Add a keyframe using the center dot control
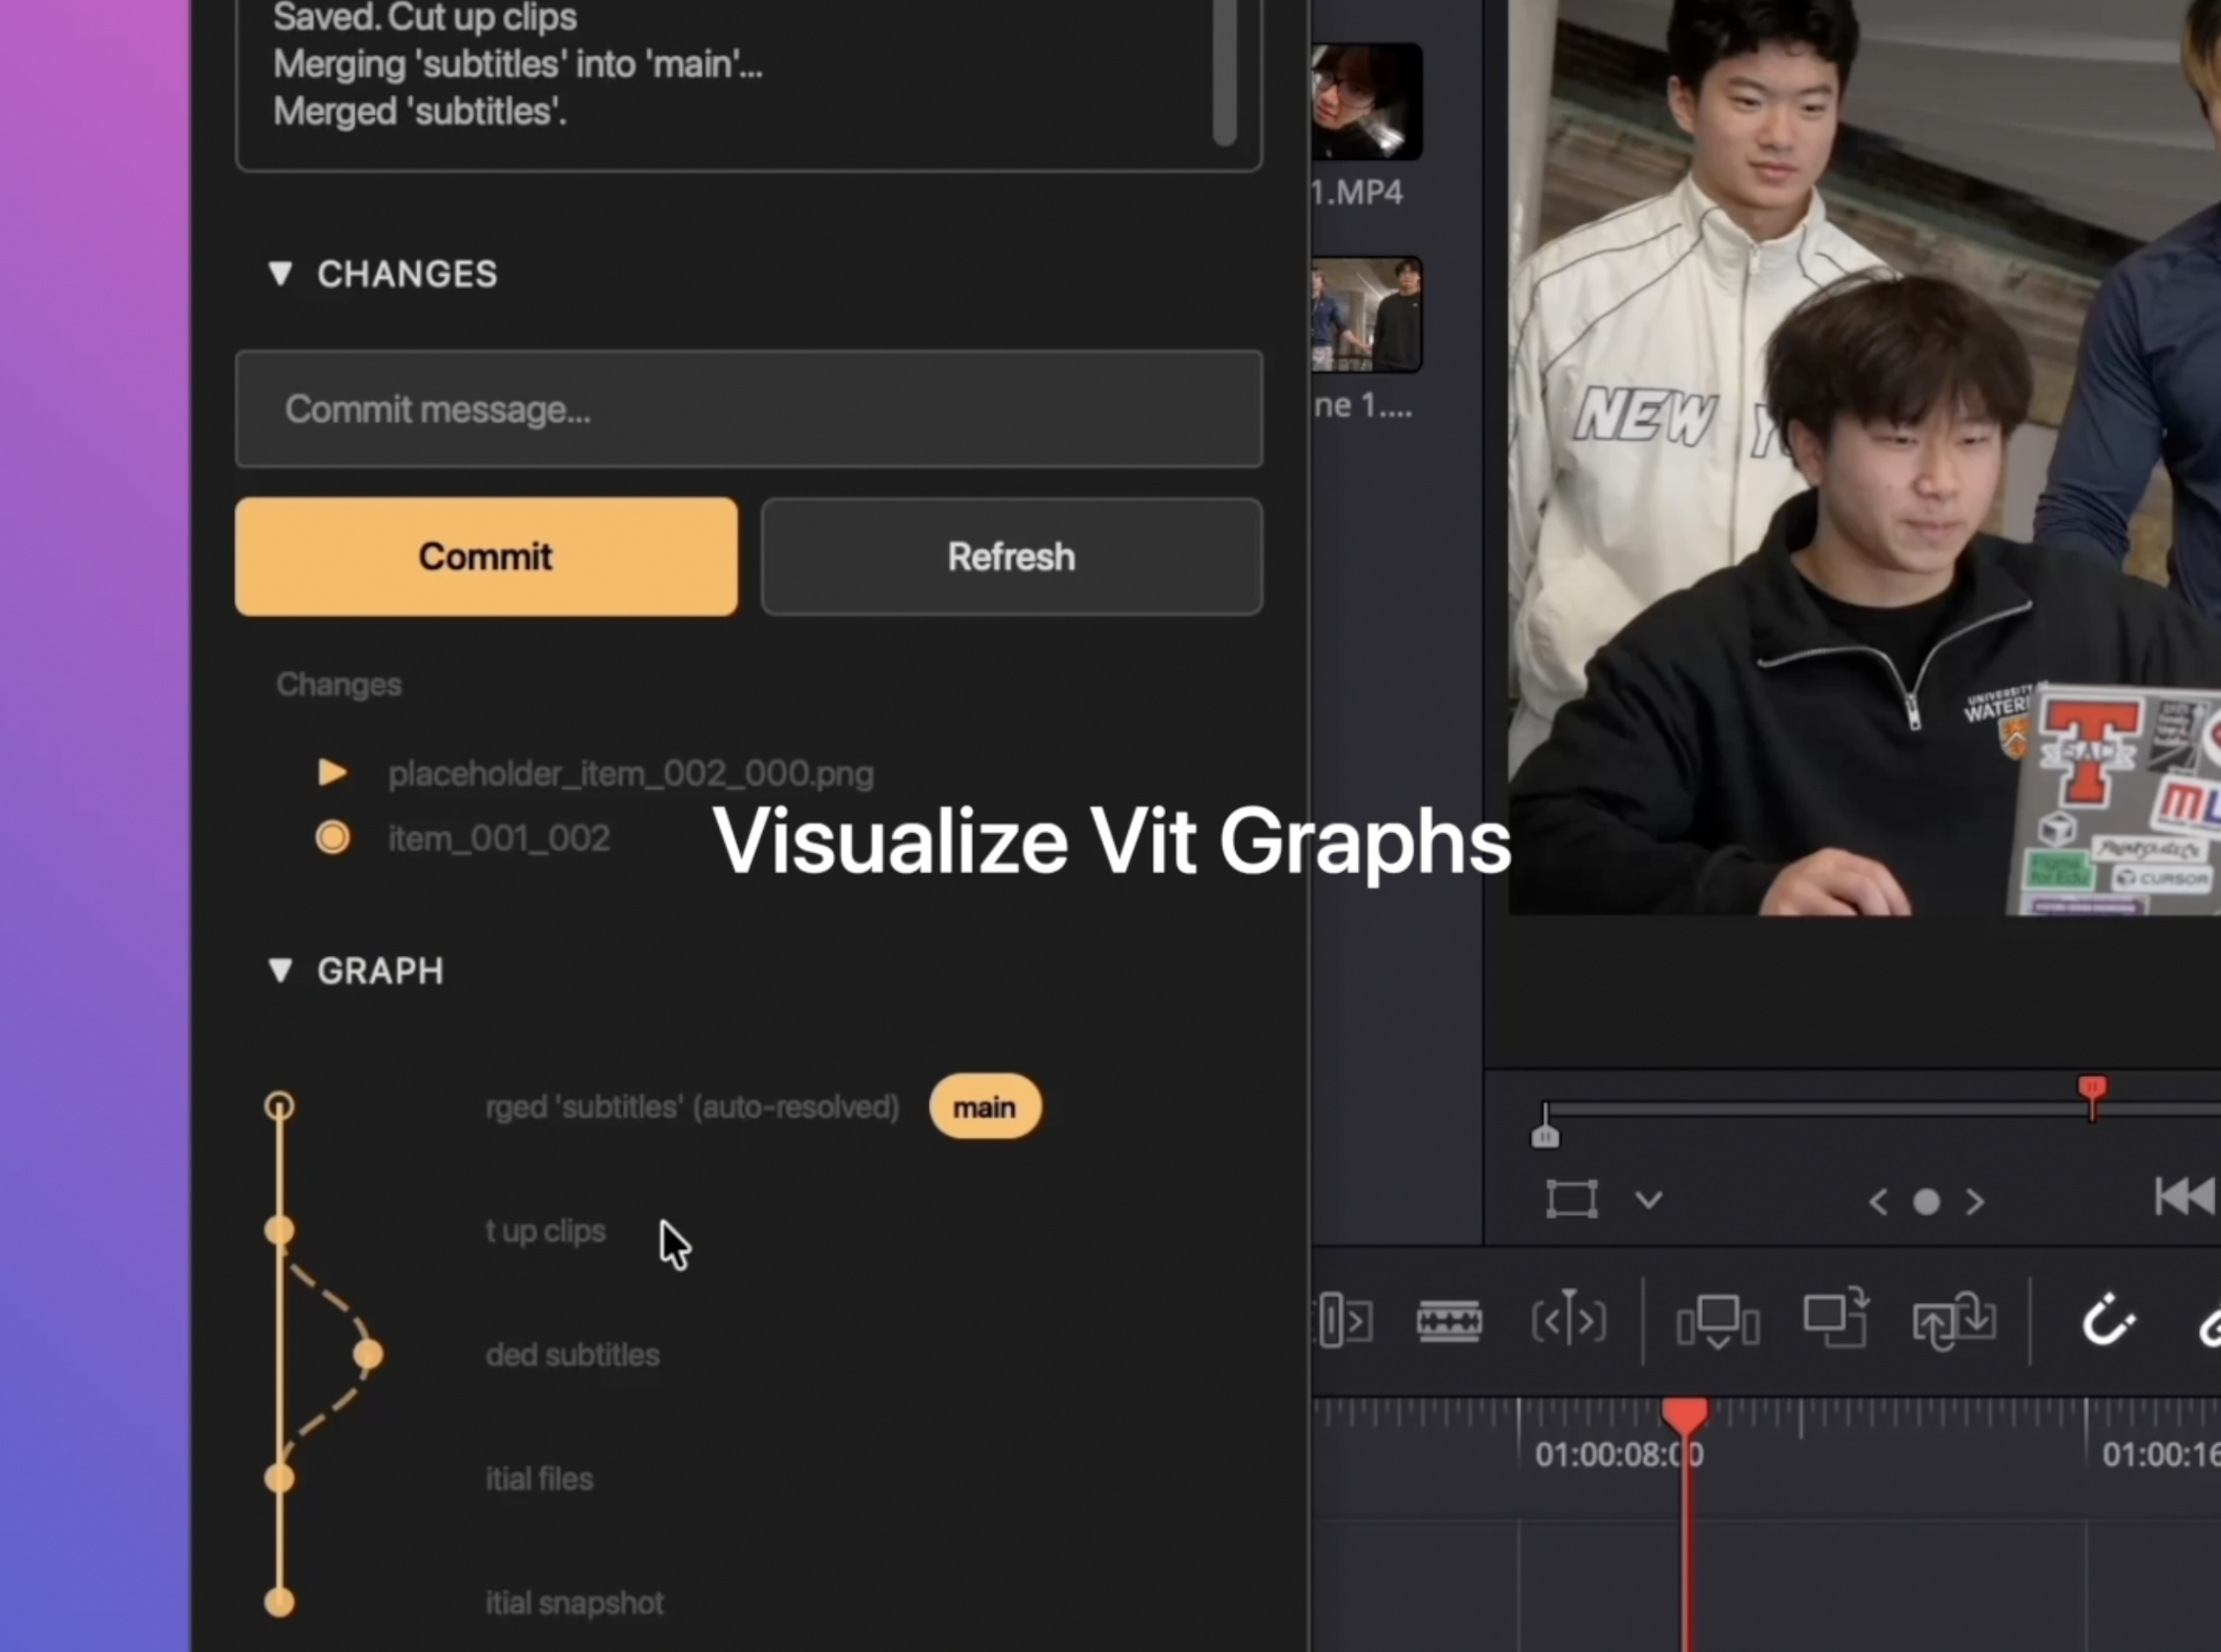 coord(1927,1203)
